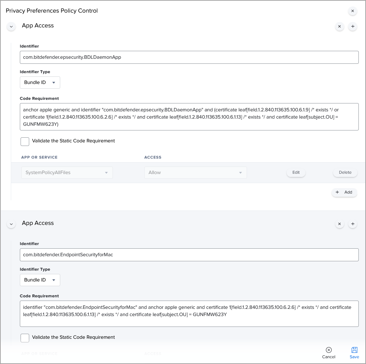Remove the second App Access section
The height and width of the screenshot is (364, 366).
coord(339,224)
